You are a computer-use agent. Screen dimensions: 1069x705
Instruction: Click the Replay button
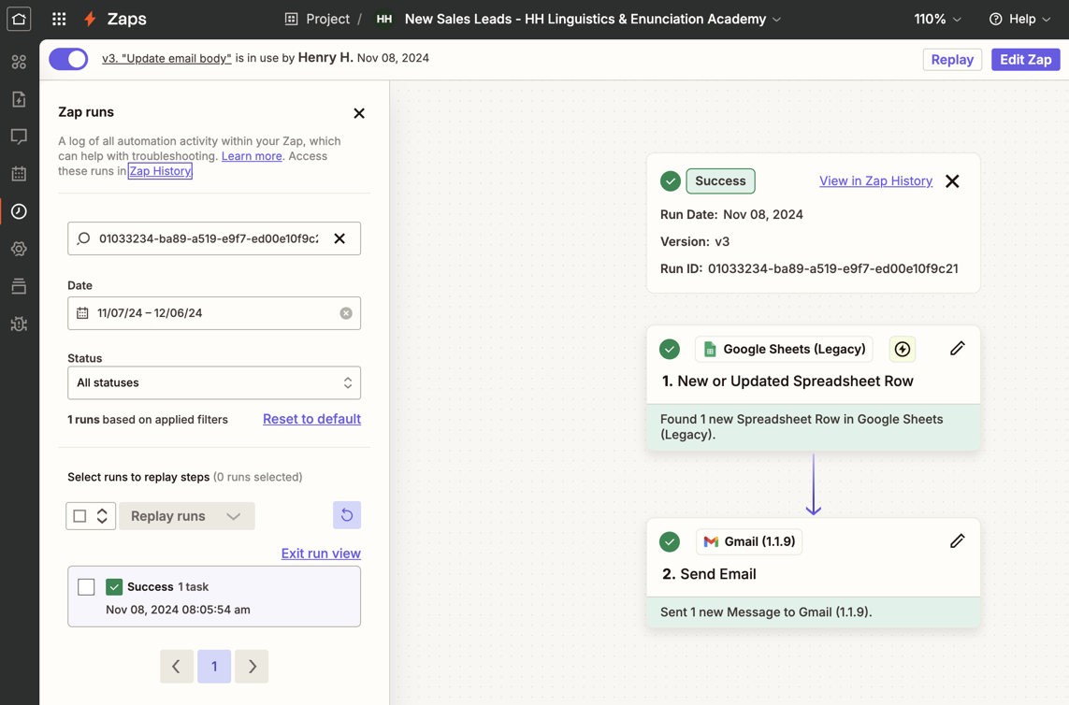pos(952,59)
